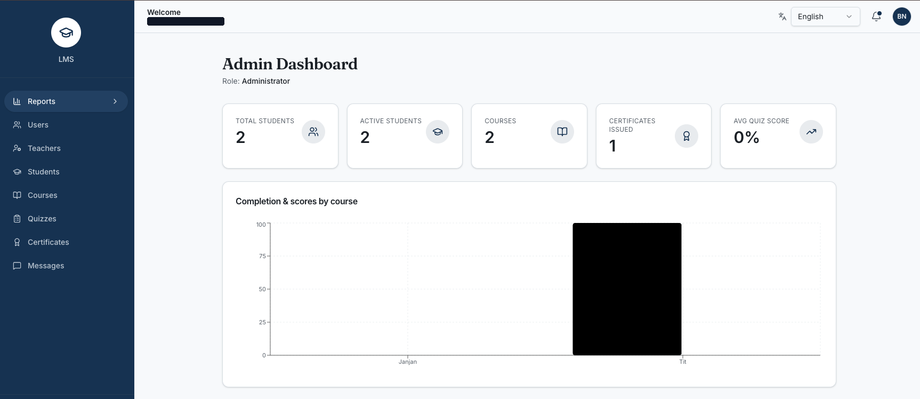Click the Completion & scores by course title
The height and width of the screenshot is (399, 920).
296,202
